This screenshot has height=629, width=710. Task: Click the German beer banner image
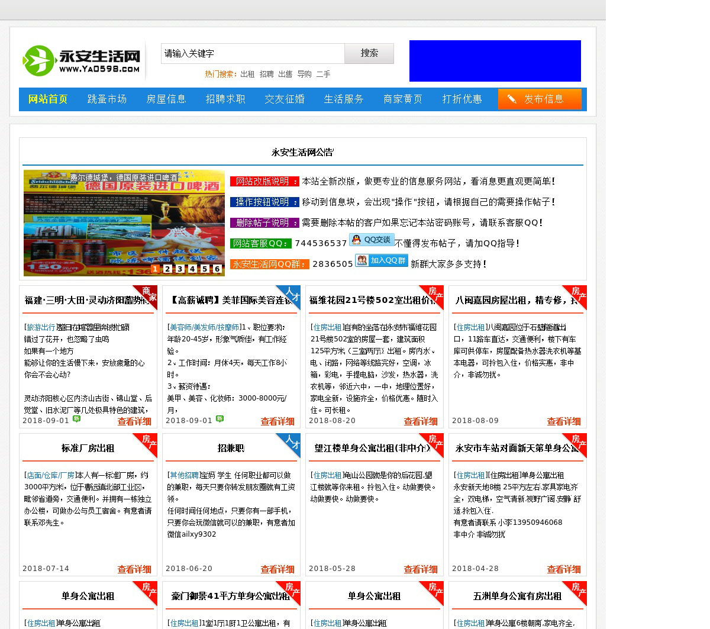click(124, 222)
